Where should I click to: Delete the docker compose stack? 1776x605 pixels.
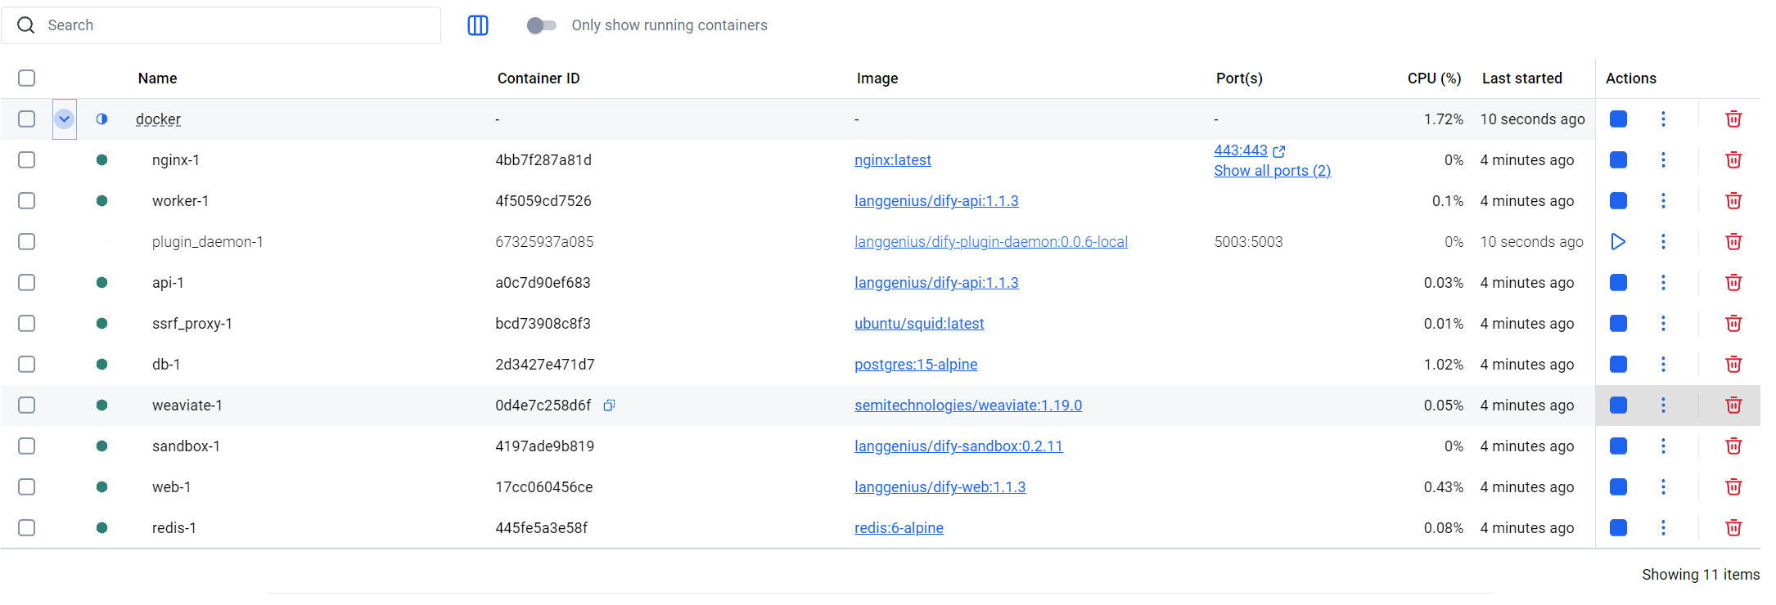coord(1733,119)
